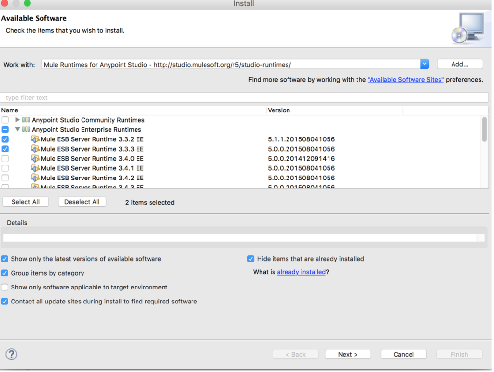The image size is (494, 372).
Task: Click the Deselect All button
Action: (82, 202)
